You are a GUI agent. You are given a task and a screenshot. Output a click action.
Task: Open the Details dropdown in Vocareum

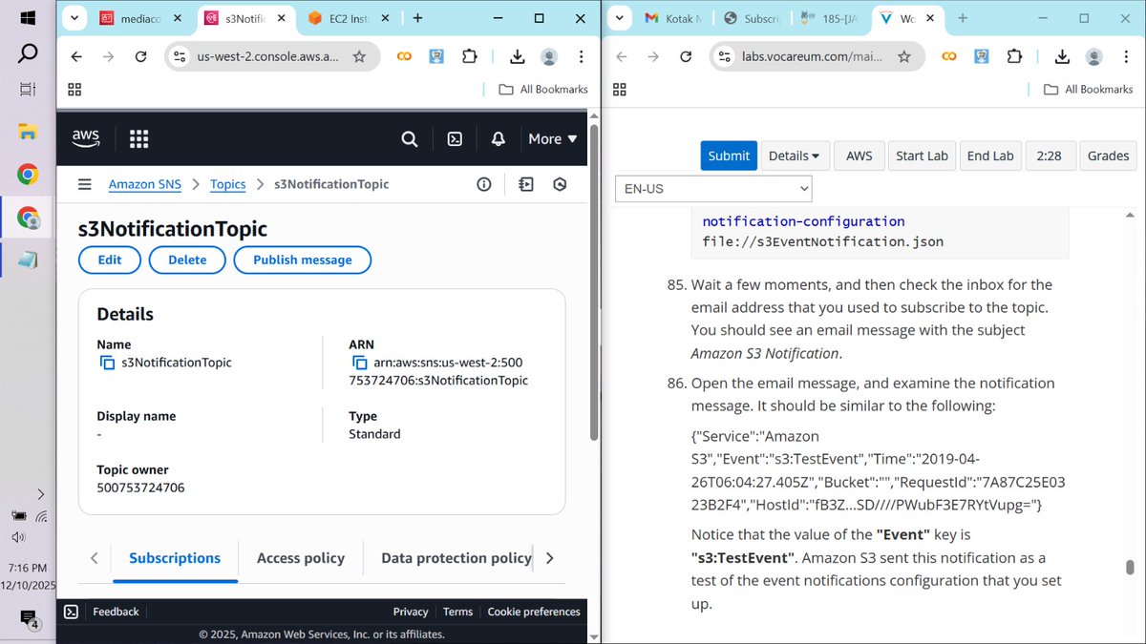(795, 156)
